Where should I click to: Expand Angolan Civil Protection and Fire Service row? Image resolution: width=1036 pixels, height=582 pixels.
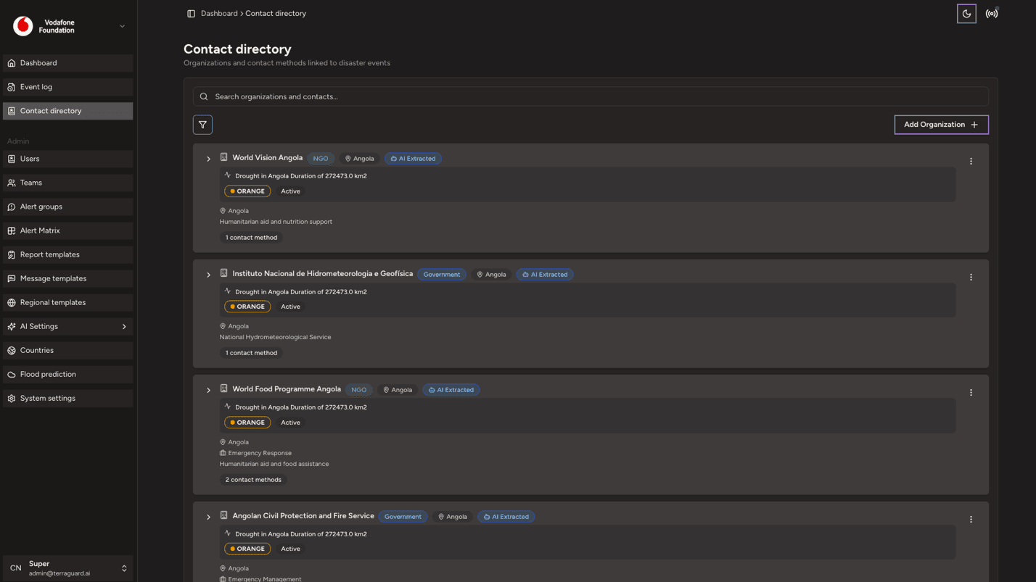(x=208, y=517)
